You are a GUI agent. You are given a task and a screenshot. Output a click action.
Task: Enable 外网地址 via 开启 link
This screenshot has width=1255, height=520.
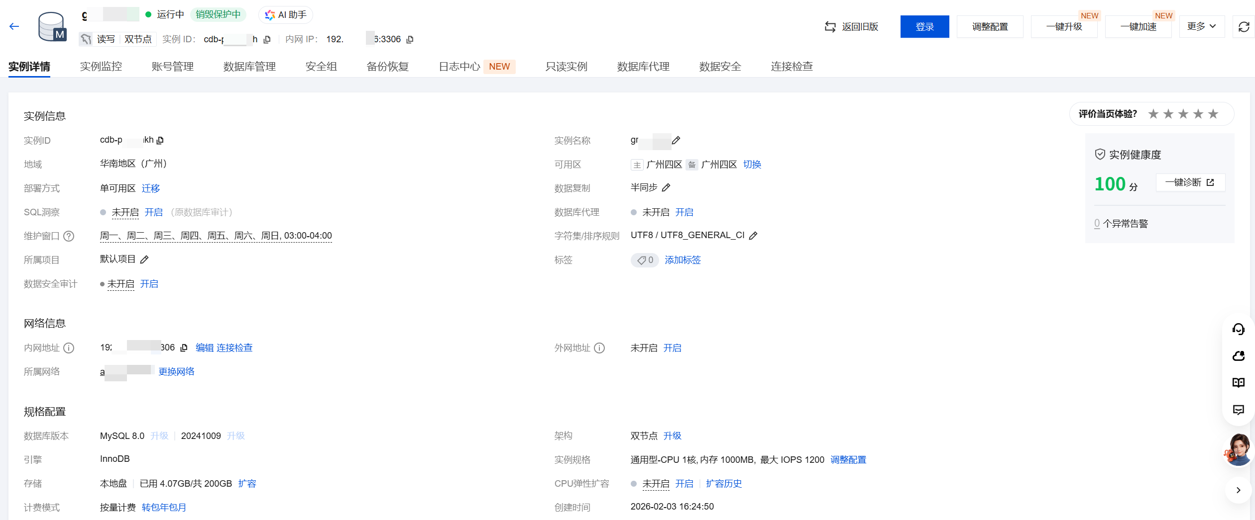click(673, 348)
